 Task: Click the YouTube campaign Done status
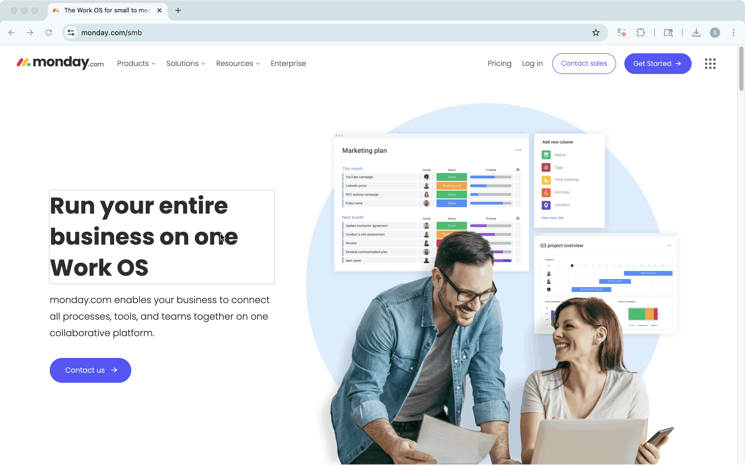451,177
